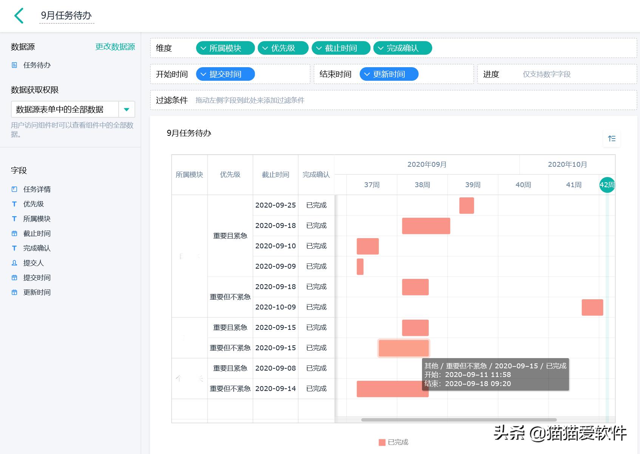Click the 更改数据源 link
This screenshot has width=640, height=454.
[x=115, y=47]
